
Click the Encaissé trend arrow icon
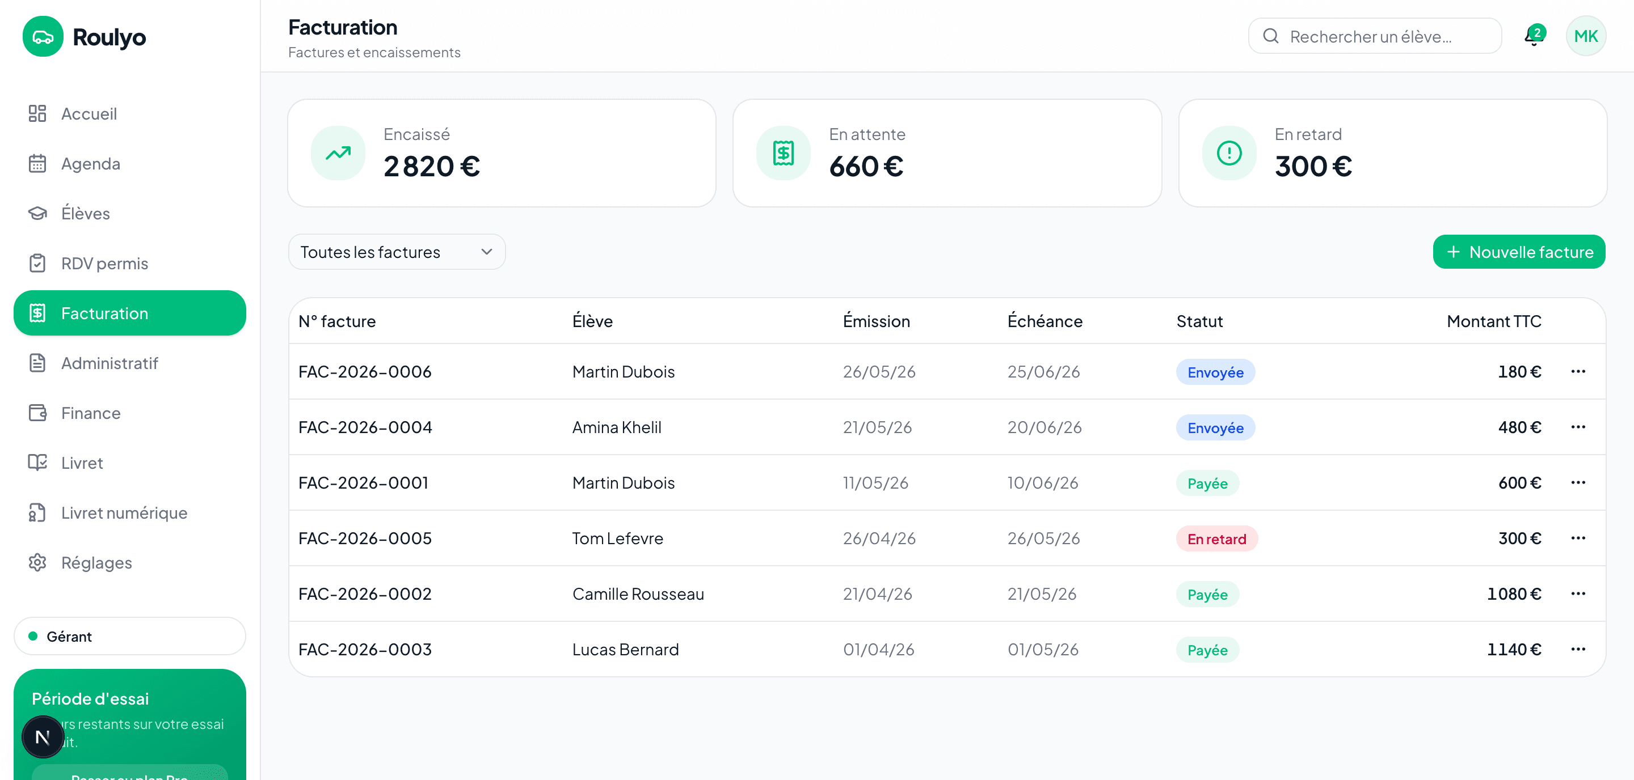338,152
